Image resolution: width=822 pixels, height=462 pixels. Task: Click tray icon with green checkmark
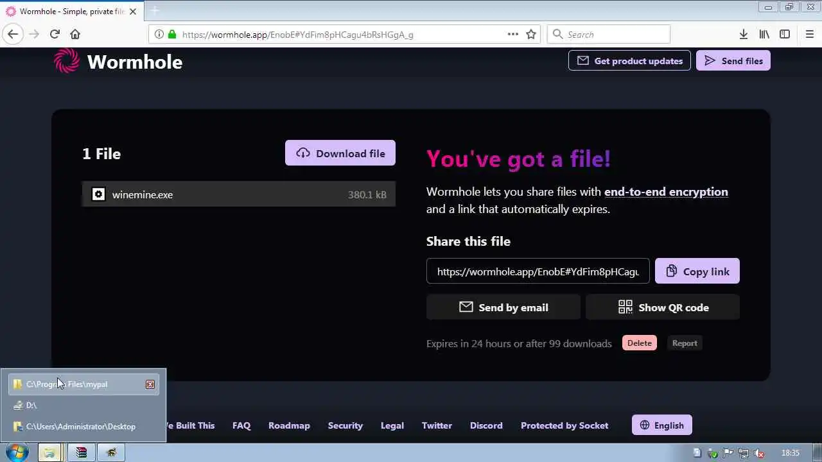(x=713, y=453)
